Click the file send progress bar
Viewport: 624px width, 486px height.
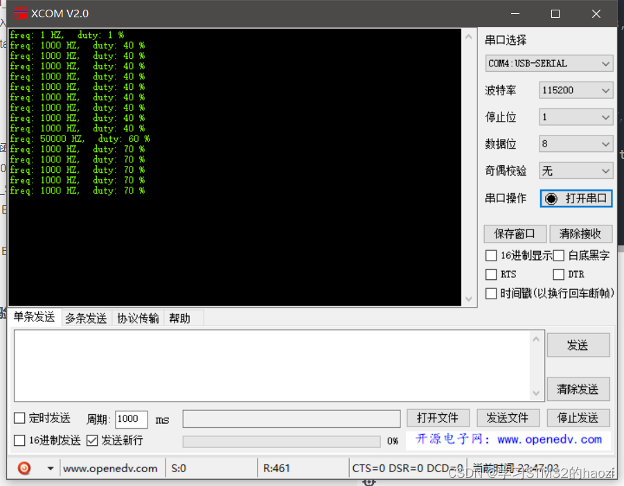click(x=281, y=442)
